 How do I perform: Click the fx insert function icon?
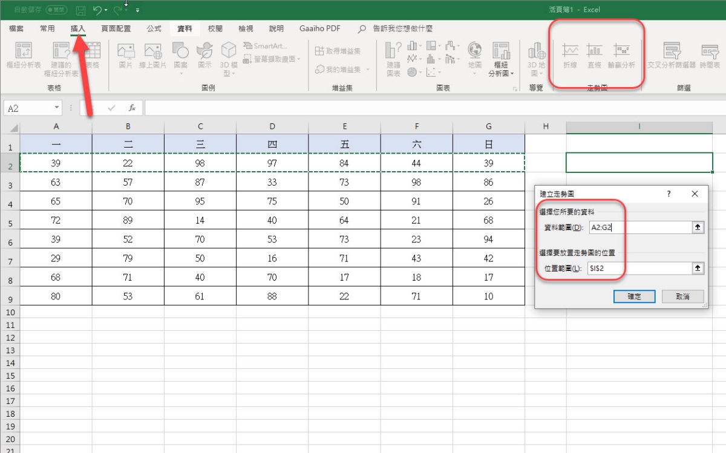132,108
